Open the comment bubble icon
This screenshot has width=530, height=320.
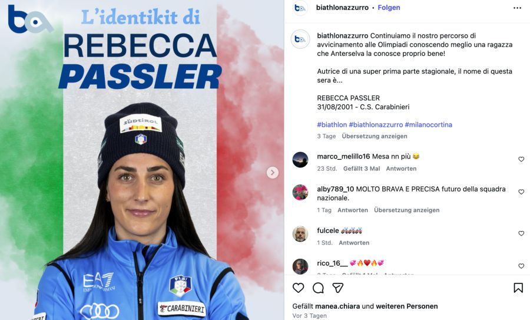coord(318,288)
